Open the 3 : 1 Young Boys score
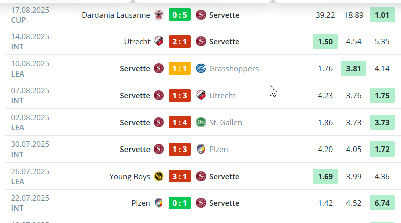The height and width of the screenshot is (223, 401). (179, 176)
